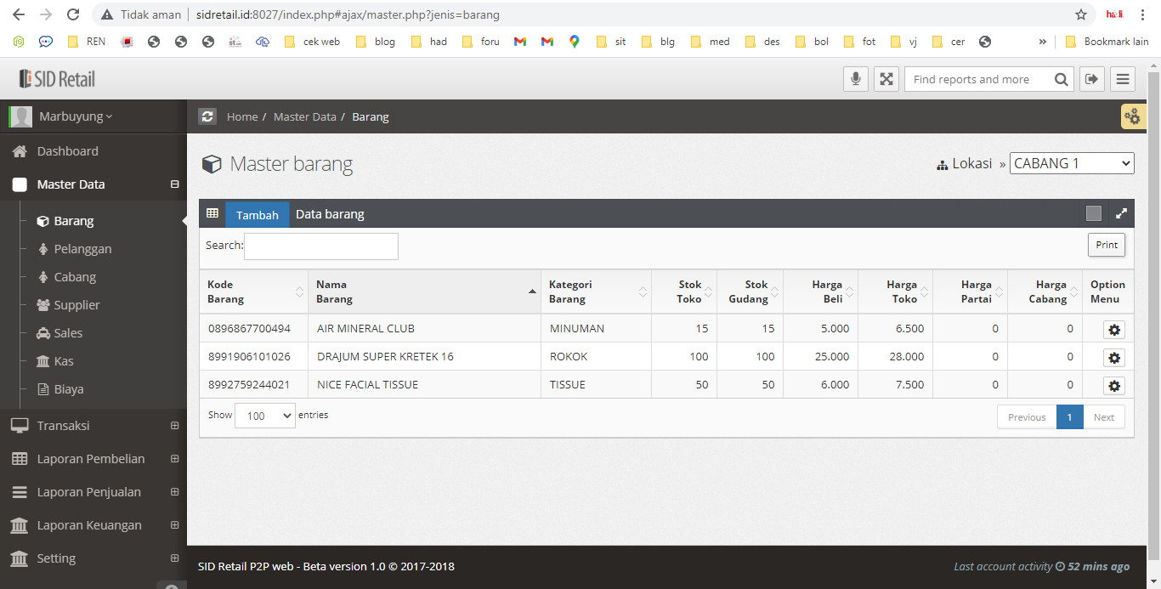Open the Show entries count dropdown
The width and height of the screenshot is (1161, 589).
(264, 416)
